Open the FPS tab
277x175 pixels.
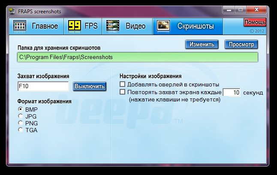83,26
